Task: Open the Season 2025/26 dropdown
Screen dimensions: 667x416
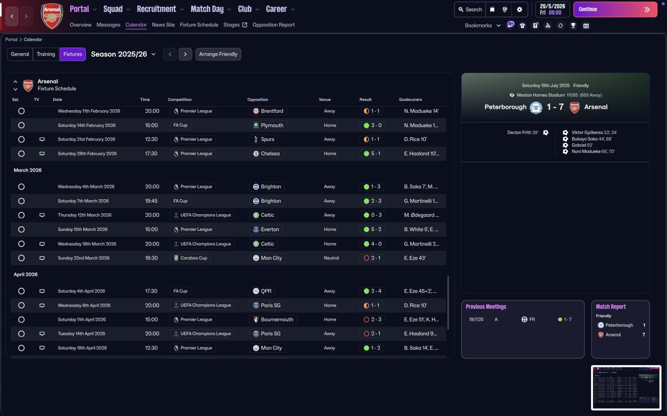Action: (x=123, y=54)
